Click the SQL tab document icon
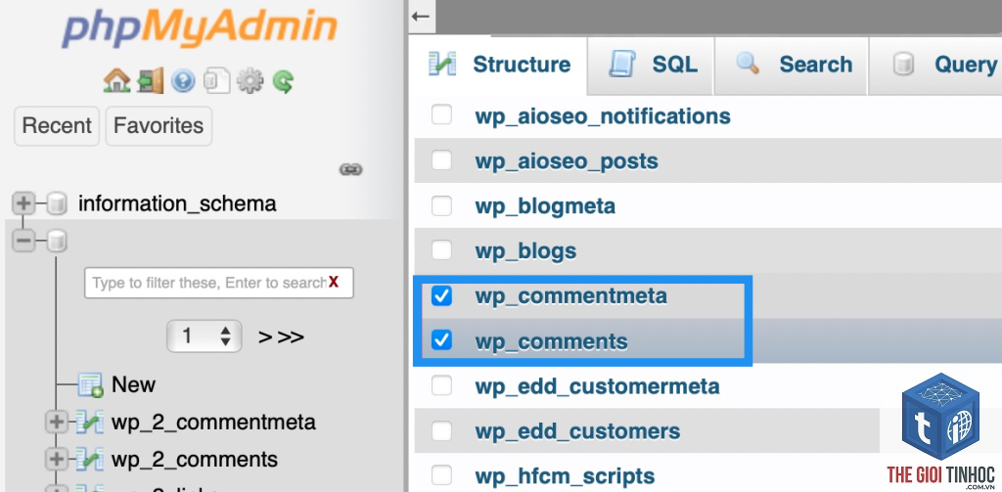The image size is (1002, 492). (621, 65)
